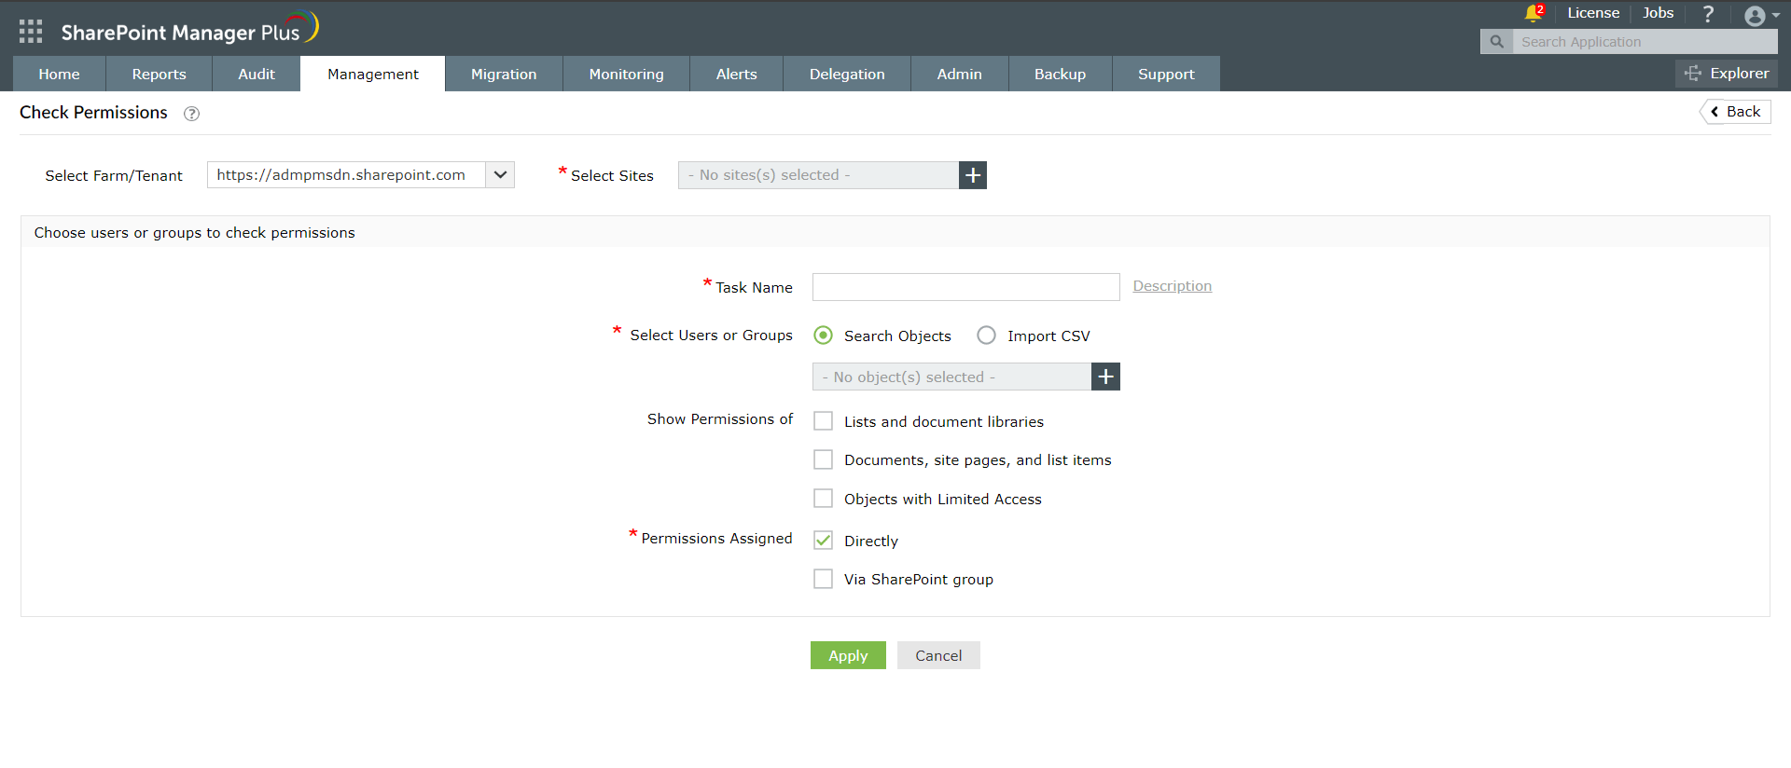Image resolution: width=1791 pixels, height=768 pixels.
Task: Click the Cancel button
Action: pos(938,655)
